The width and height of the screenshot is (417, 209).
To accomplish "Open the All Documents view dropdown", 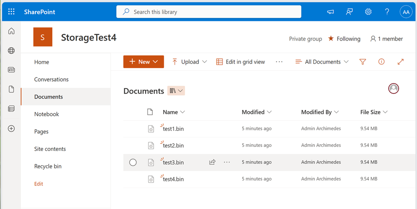I will pos(322,62).
